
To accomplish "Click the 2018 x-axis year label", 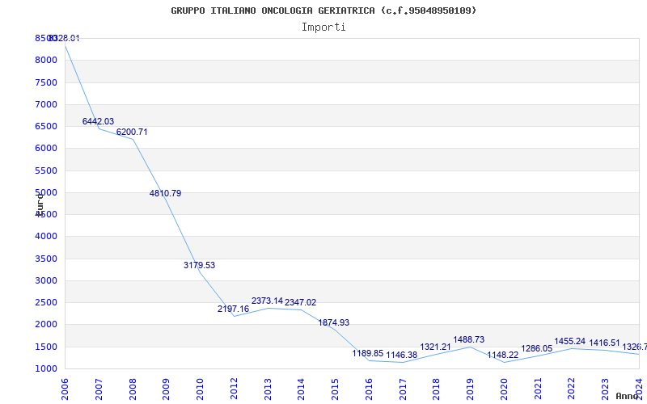I will (437, 389).
